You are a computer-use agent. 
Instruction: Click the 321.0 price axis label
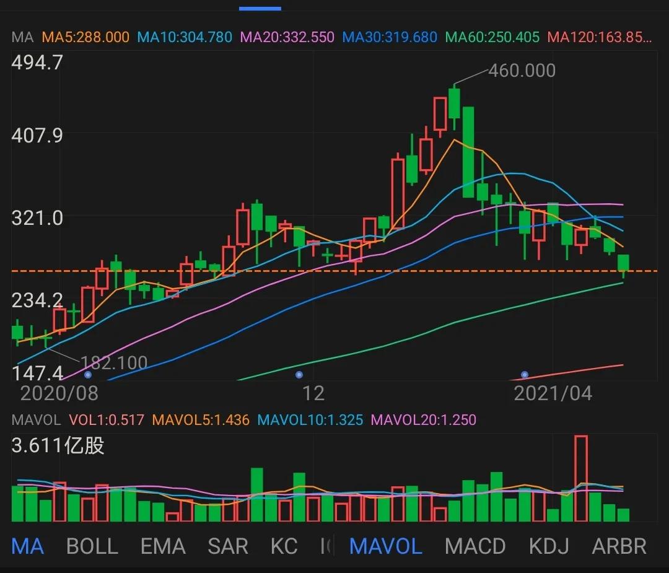pos(37,218)
